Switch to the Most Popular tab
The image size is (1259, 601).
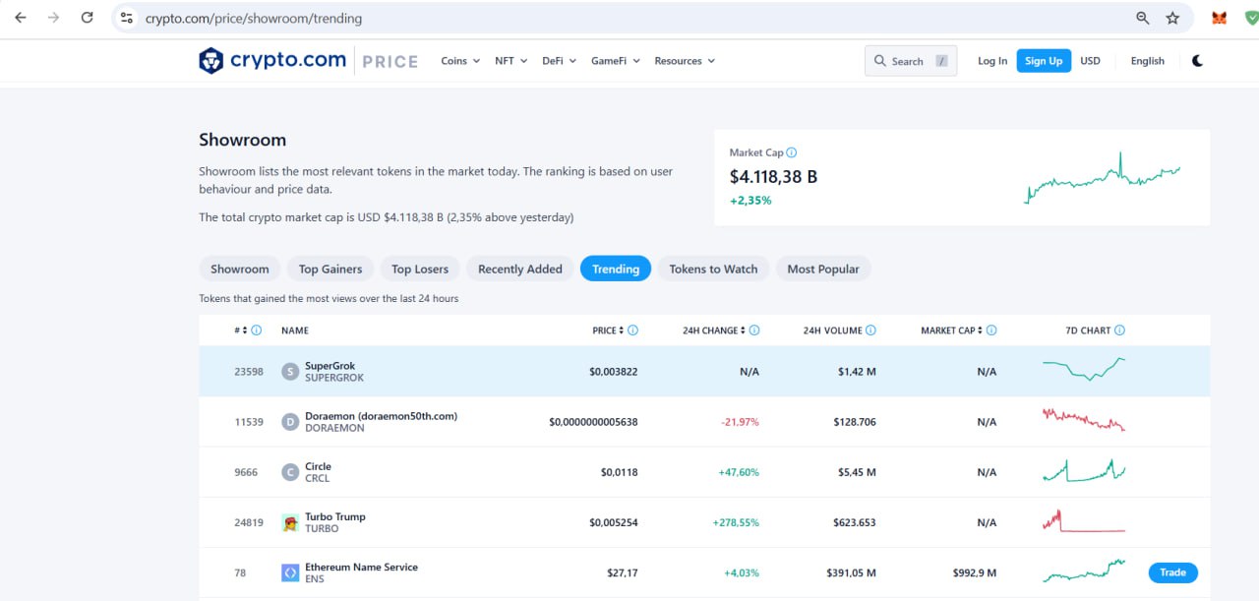823,269
